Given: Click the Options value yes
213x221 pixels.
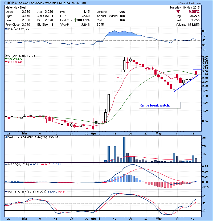Looking at the screenshot, I should [x=122, y=12].
